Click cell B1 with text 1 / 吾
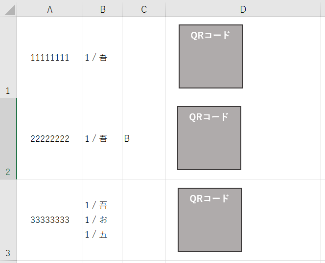The width and height of the screenshot is (325, 263). 103,58
